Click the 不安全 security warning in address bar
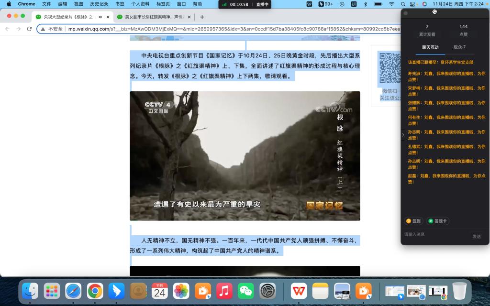This screenshot has width=490, height=306. coord(52,29)
